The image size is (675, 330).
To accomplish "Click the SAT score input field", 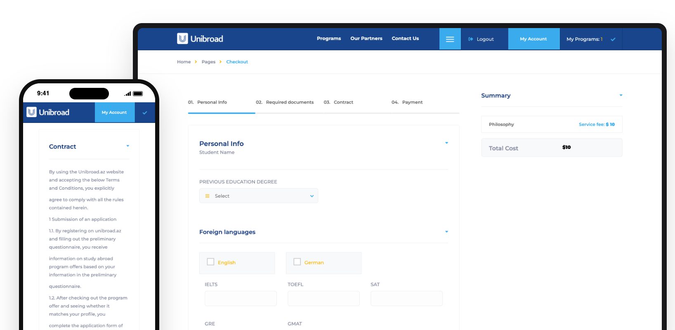I will coord(406,298).
